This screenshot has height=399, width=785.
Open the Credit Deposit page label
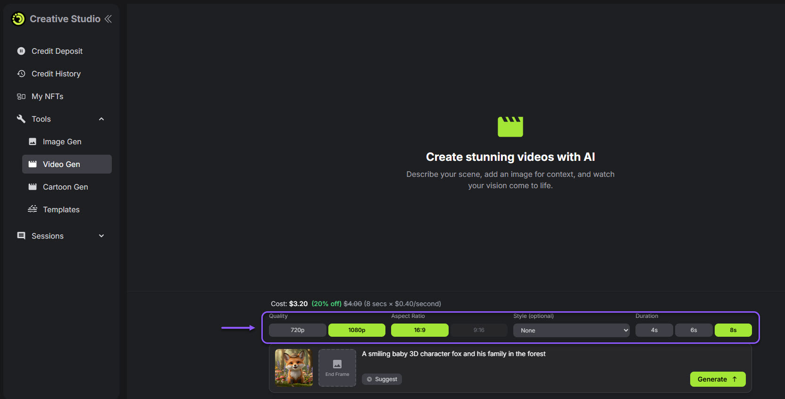[57, 51]
